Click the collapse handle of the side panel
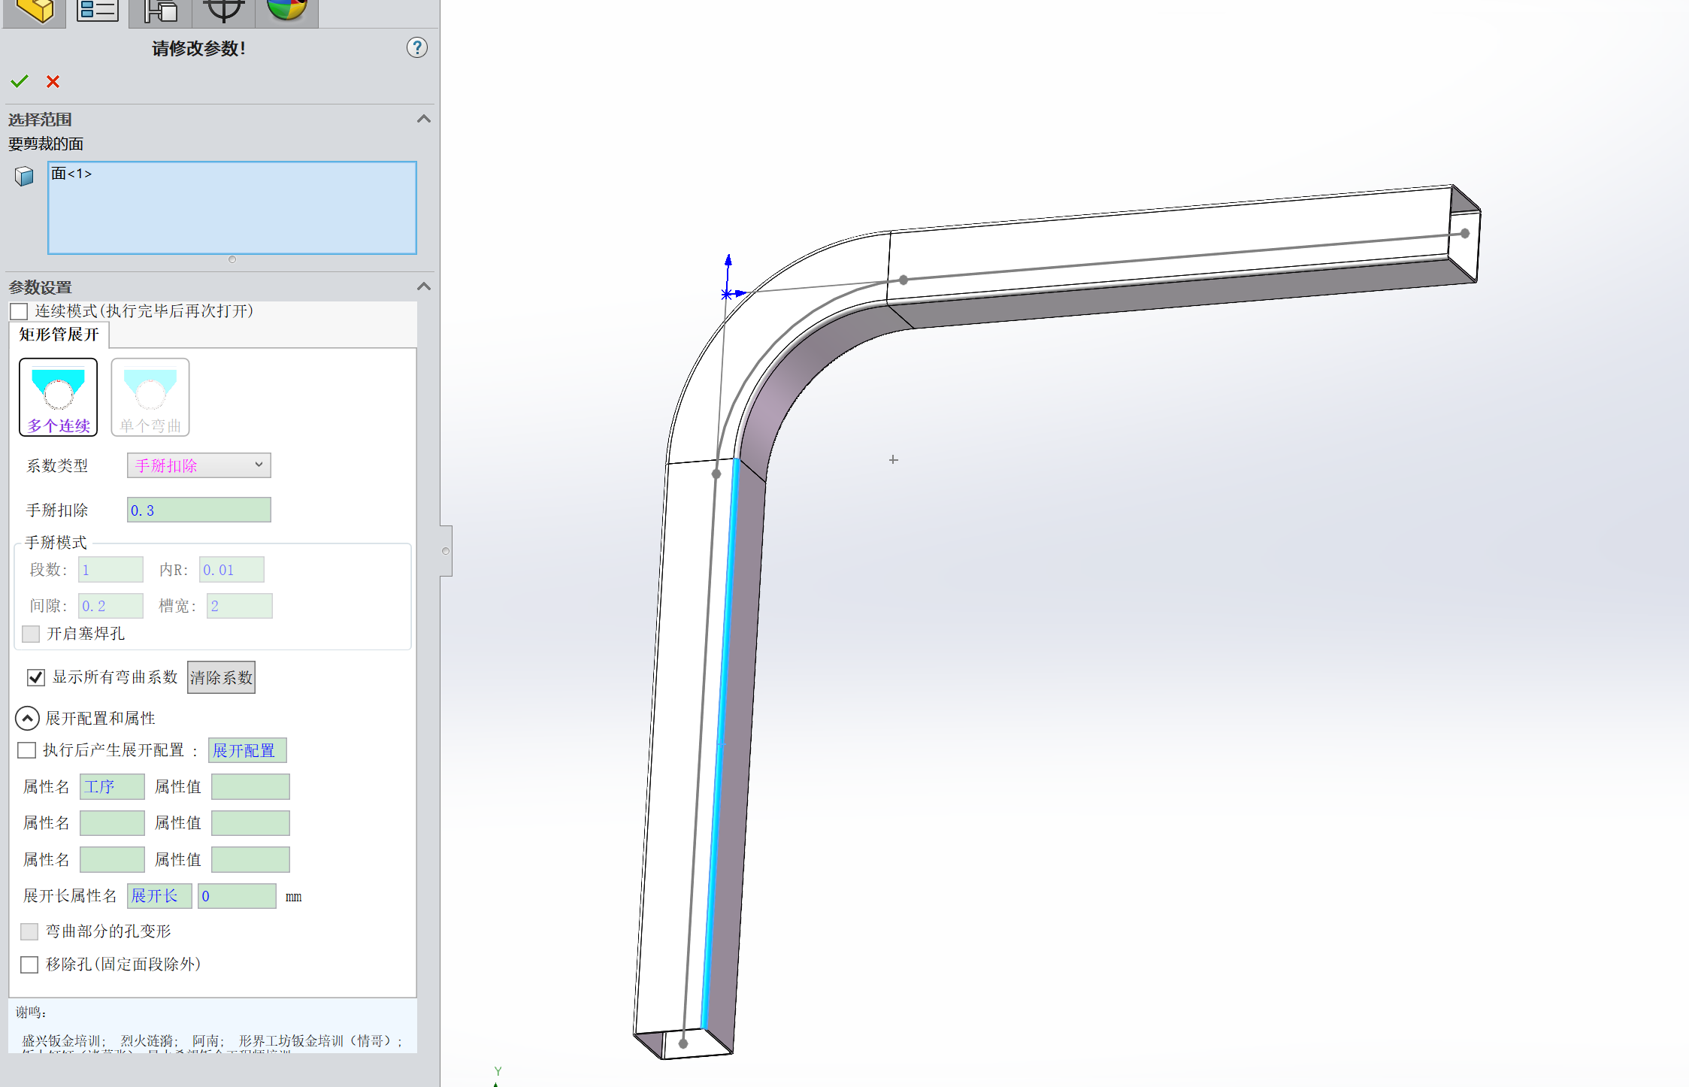This screenshot has width=1689, height=1087. (446, 551)
